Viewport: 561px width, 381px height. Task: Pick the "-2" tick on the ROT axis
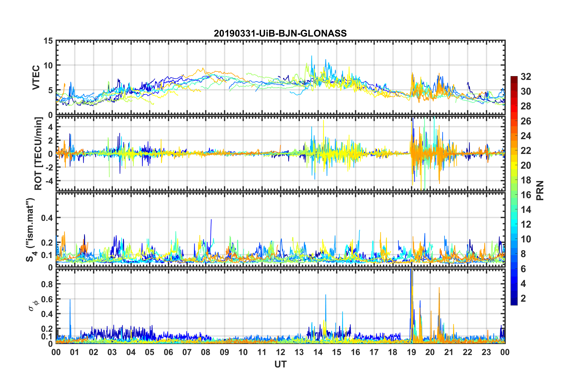pyautogui.click(x=49, y=167)
